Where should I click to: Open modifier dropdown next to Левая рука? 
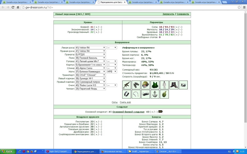tap(112, 48)
